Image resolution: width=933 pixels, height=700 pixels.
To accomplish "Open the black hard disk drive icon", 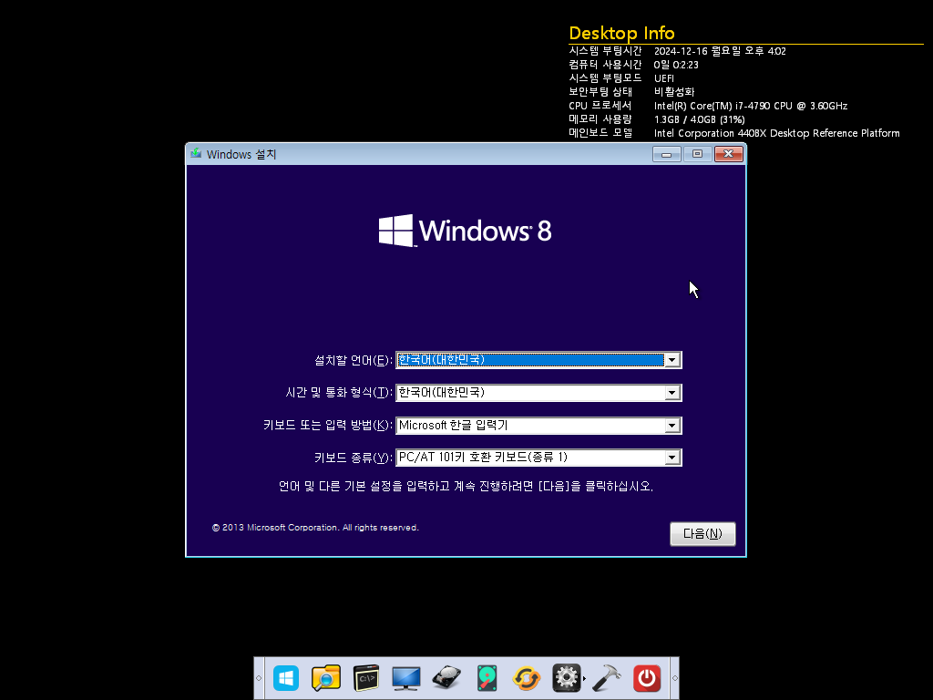I will 446,678.
